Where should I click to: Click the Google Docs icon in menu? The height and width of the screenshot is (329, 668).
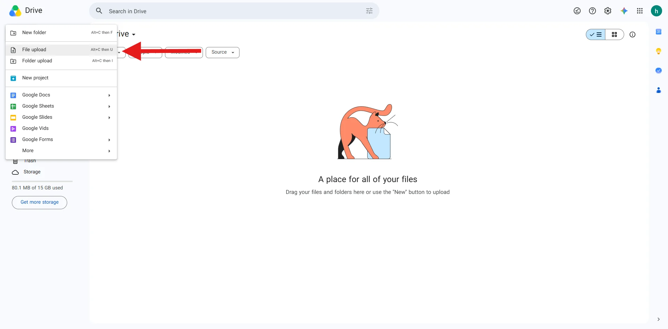(x=13, y=95)
